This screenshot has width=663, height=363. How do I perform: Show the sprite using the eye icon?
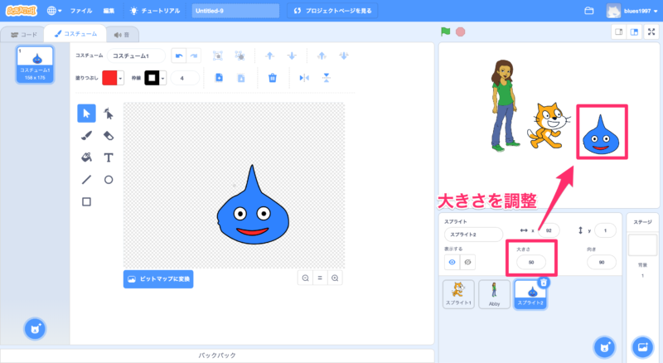[x=453, y=261]
